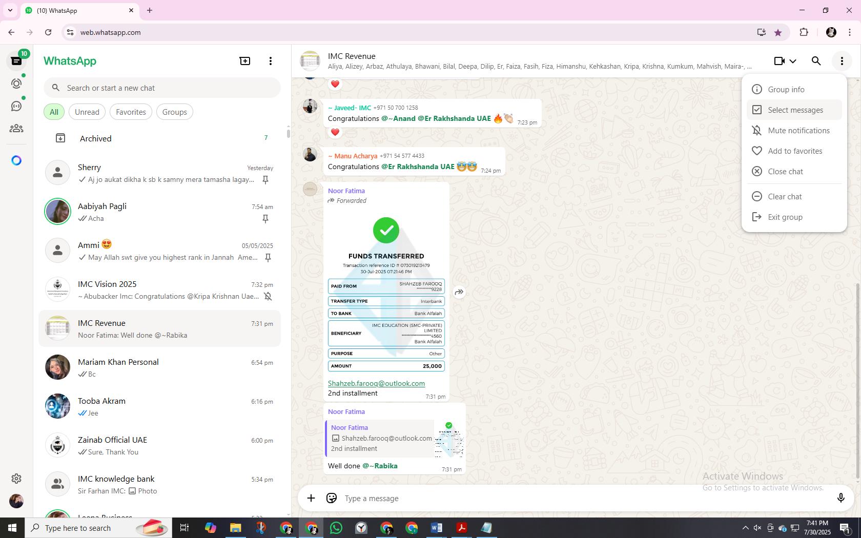Screen dimensions: 861x538
Task: Click the video call icon in header
Action: [779, 61]
